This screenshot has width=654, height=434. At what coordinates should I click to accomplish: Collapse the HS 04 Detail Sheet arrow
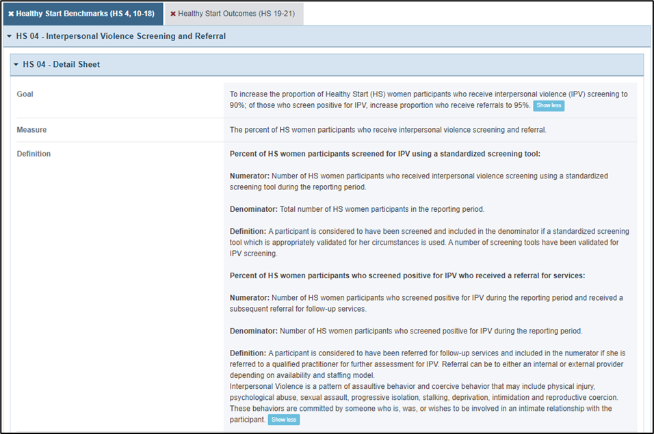pyautogui.click(x=16, y=64)
